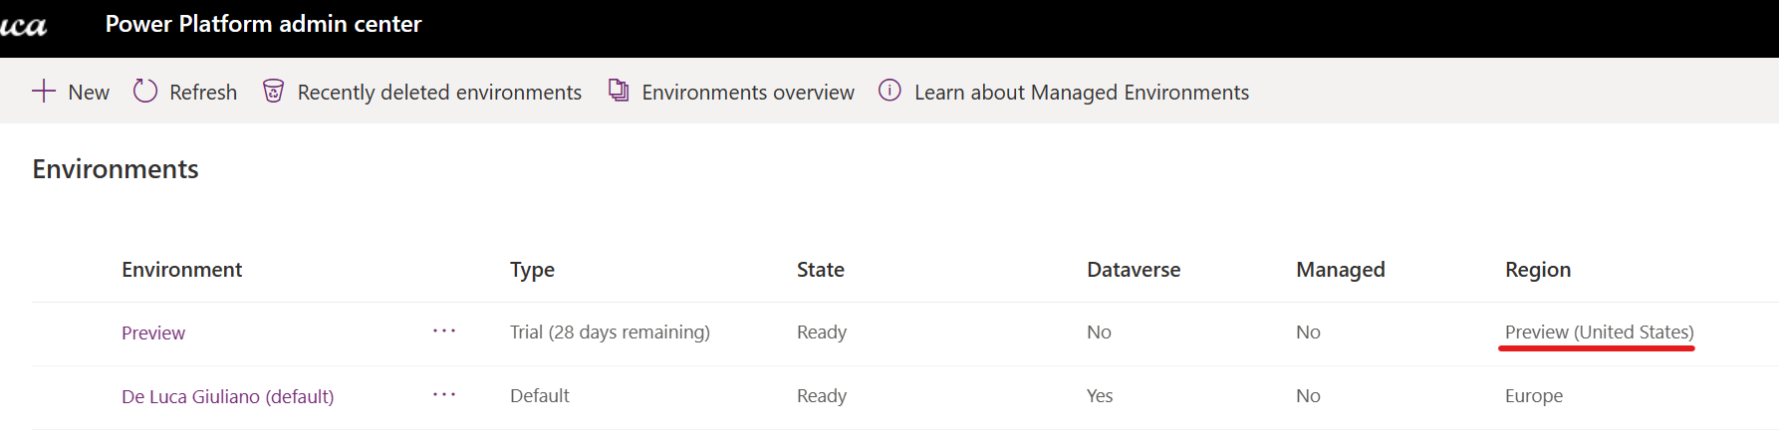This screenshot has width=1779, height=445.
Task: Open the Preview environment link
Action: coord(153,333)
